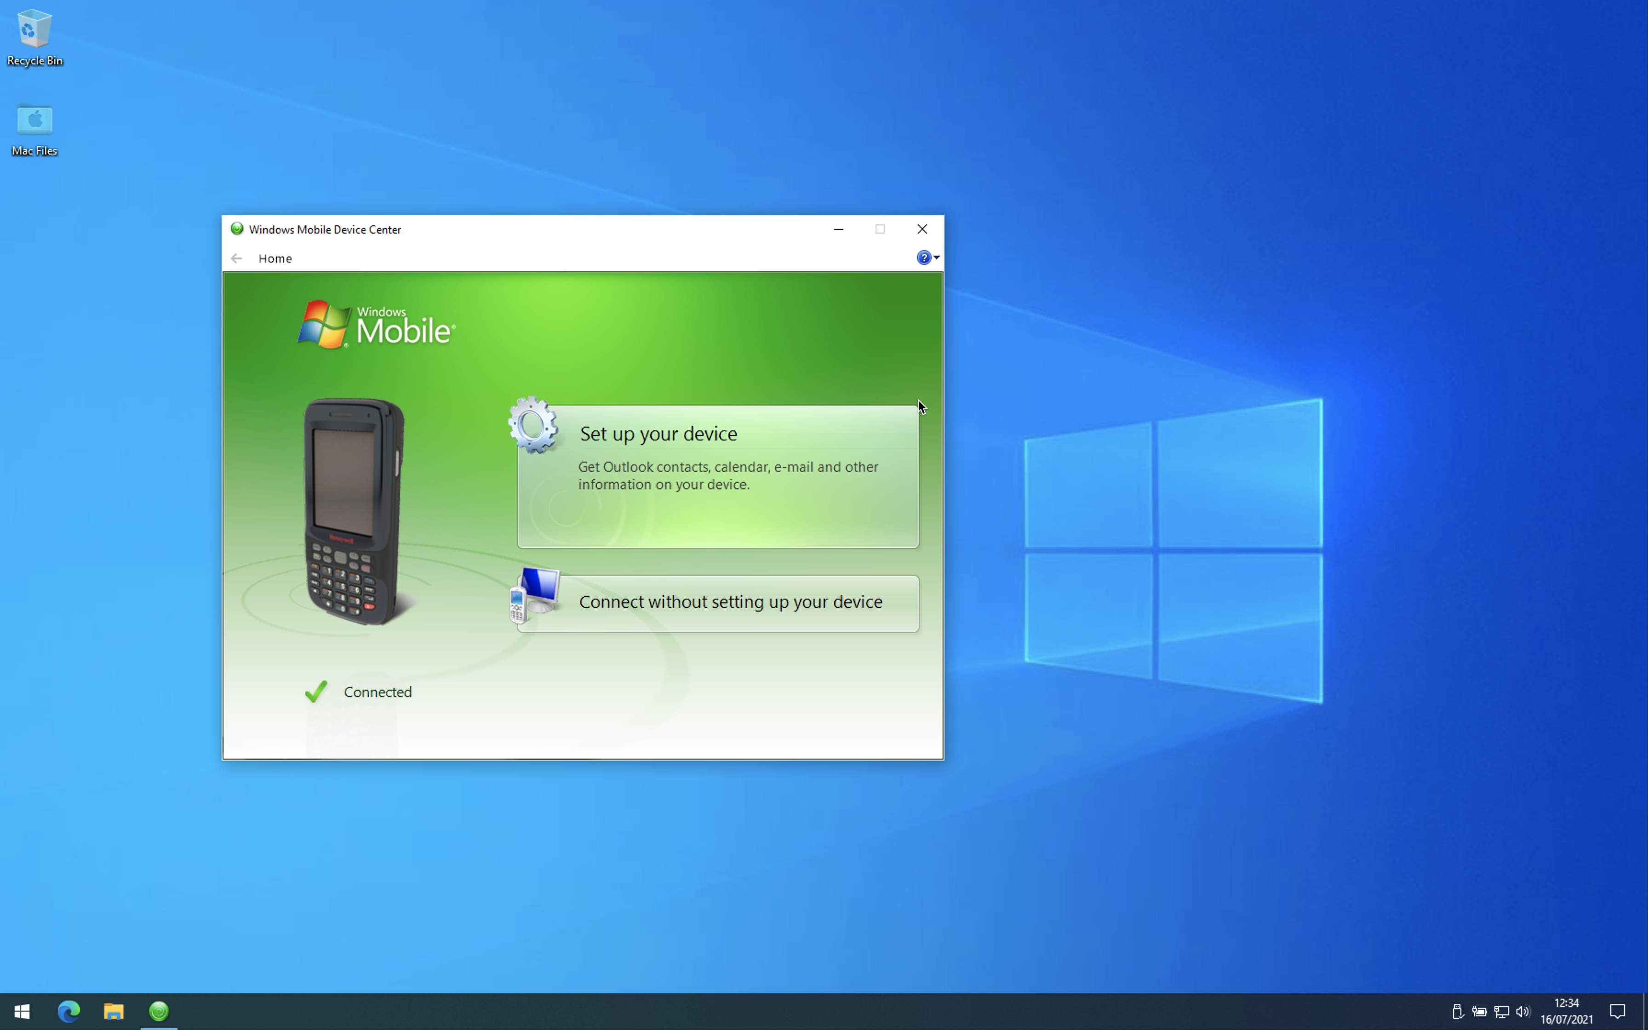Screen dimensions: 1648x1030
Task: Open the network tray icon
Action: click(x=1502, y=1012)
